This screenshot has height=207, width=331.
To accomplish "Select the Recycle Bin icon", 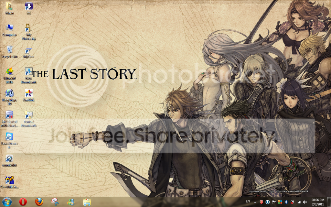I will click(9, 51).
